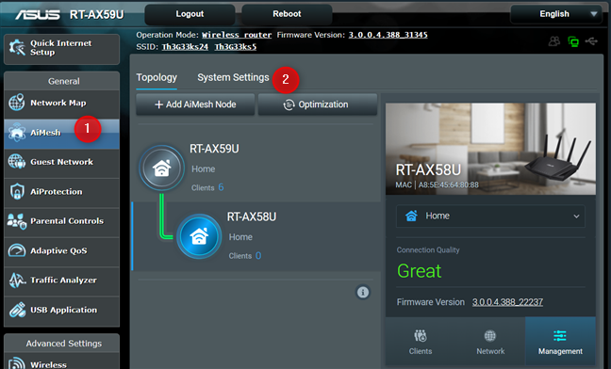Open the Traffic Analyzer menu item
This screenshot has height=369, width=611.
62,281
